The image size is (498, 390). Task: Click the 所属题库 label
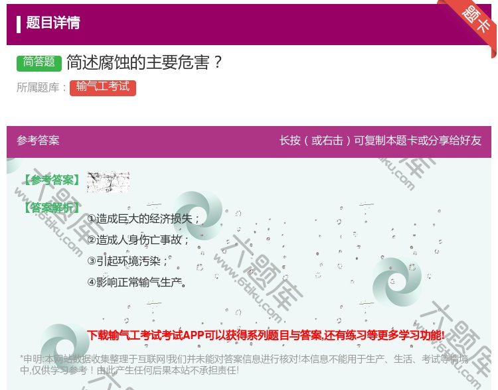click(x=41, y=88)
